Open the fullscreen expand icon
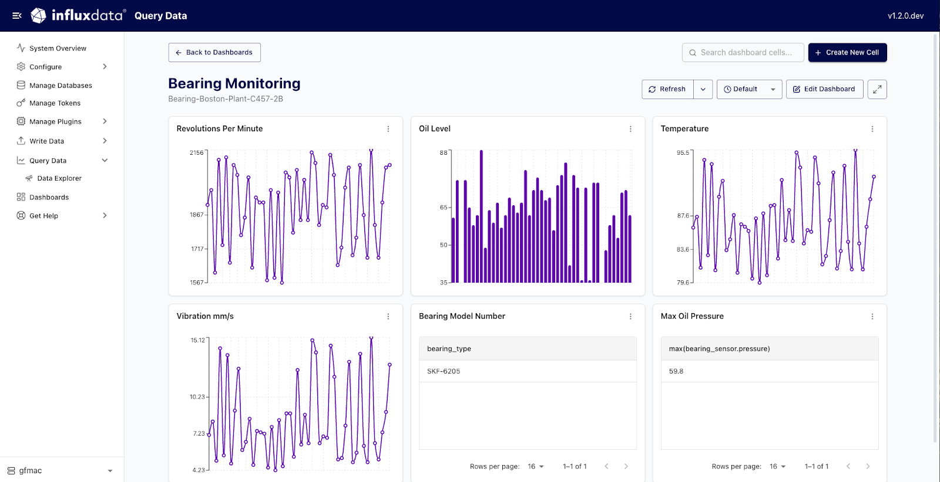The image size is (940, 482). [877, 89]
